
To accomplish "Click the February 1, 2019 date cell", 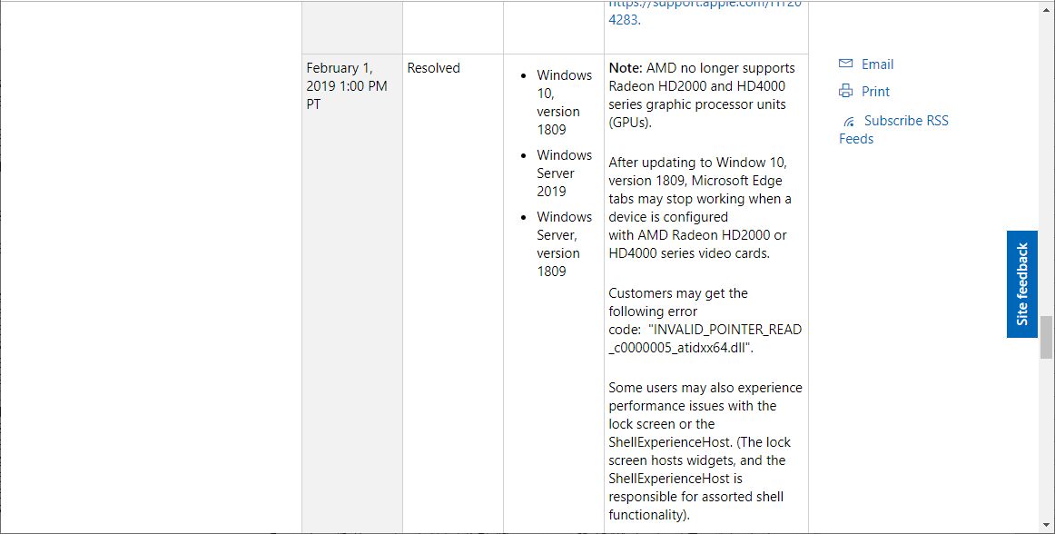I will (x=347, y=85).
